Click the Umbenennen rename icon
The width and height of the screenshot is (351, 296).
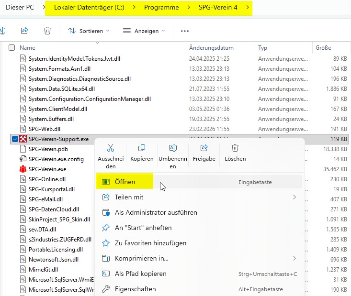click(173, 148)
